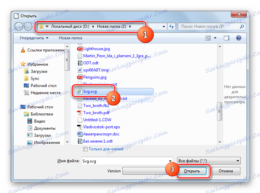Click the Svg.svg browser icon
260x193 pixels.
(80, 91)
